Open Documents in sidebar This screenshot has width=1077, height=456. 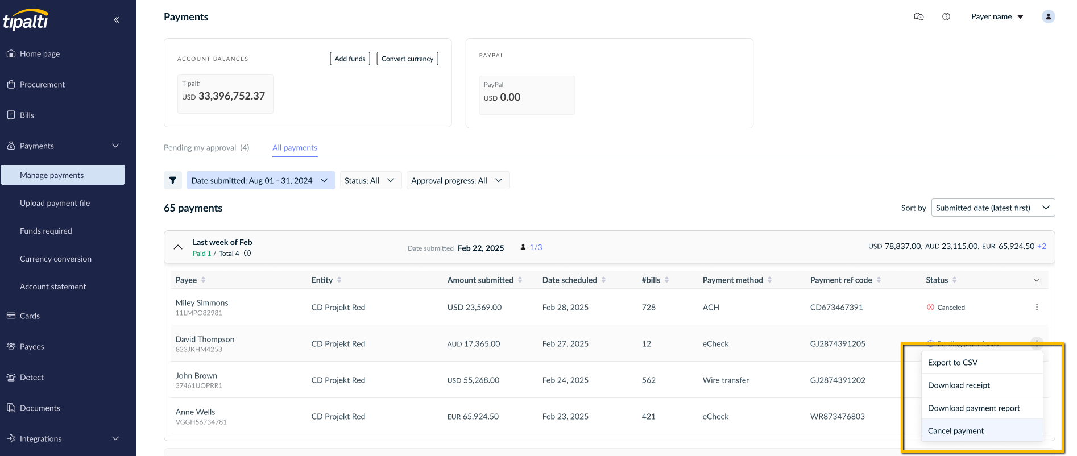(40, 408)
